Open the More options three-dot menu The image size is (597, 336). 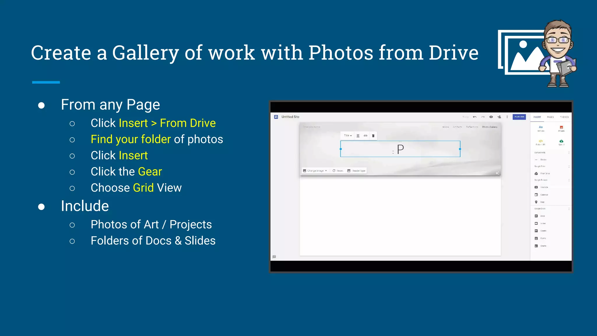pos(507,117)
